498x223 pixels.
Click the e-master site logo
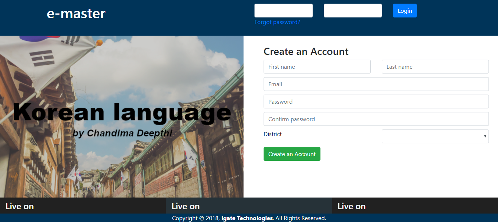pos(76,13)
